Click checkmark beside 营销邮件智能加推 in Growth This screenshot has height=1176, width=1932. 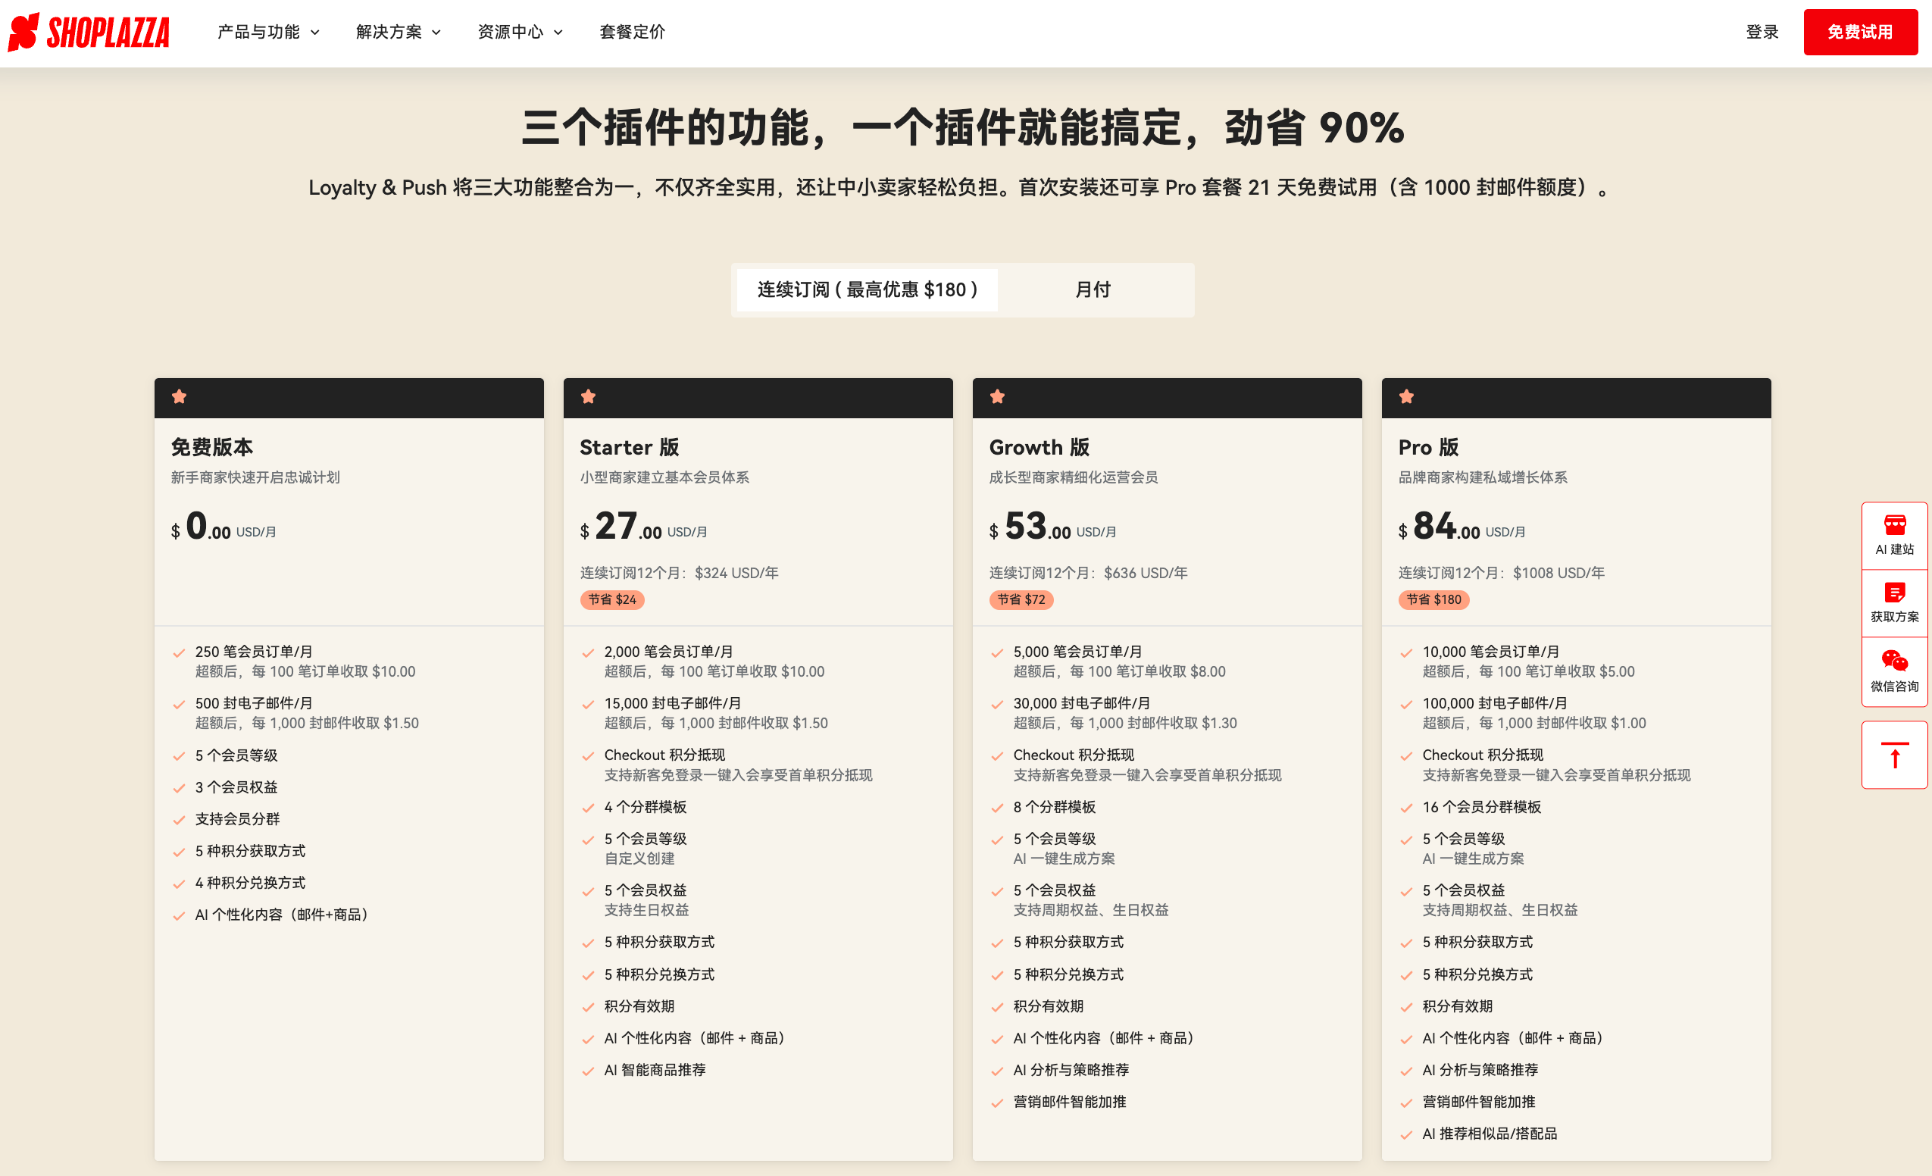[997, 1103]
